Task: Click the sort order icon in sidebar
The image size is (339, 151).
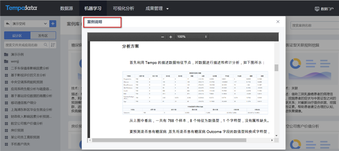Action: pyautogui.click(x=53, y=45)
